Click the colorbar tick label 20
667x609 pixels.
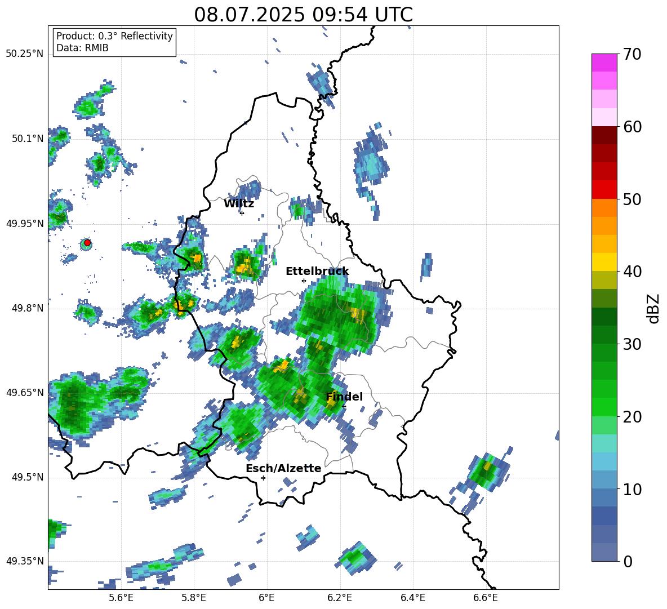[x=632, y=417]
